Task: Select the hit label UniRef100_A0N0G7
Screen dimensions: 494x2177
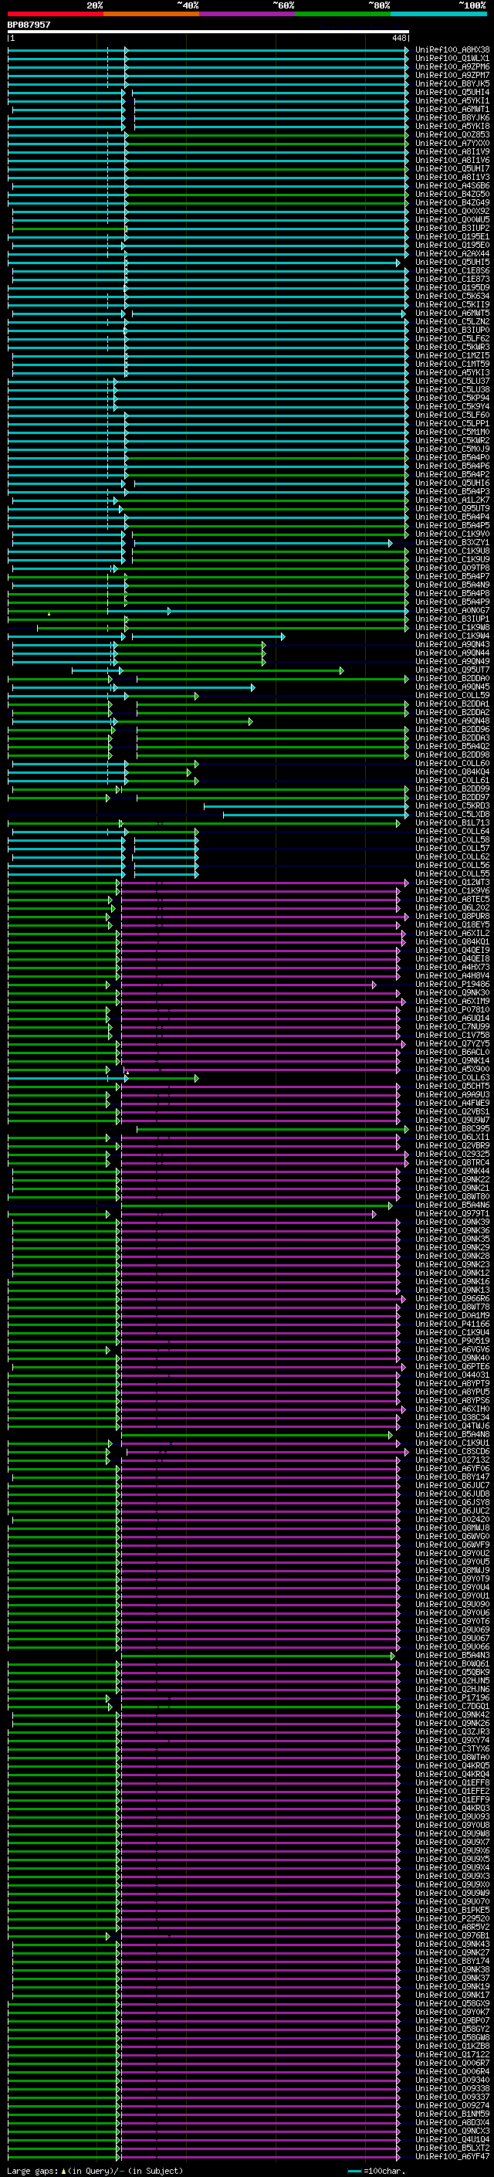Action: (452, 610)
